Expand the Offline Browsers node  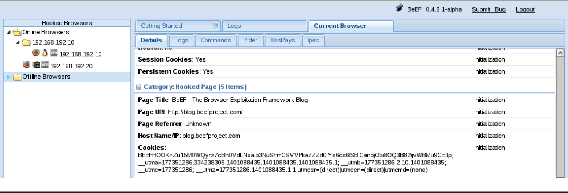9,77
